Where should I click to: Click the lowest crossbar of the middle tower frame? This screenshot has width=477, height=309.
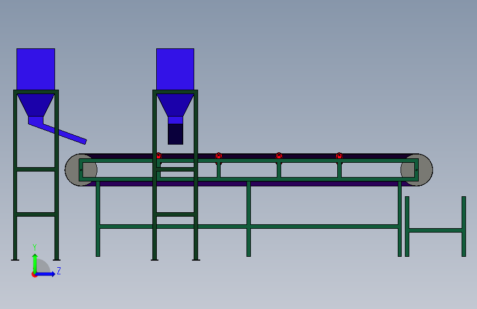pos(175,214)
